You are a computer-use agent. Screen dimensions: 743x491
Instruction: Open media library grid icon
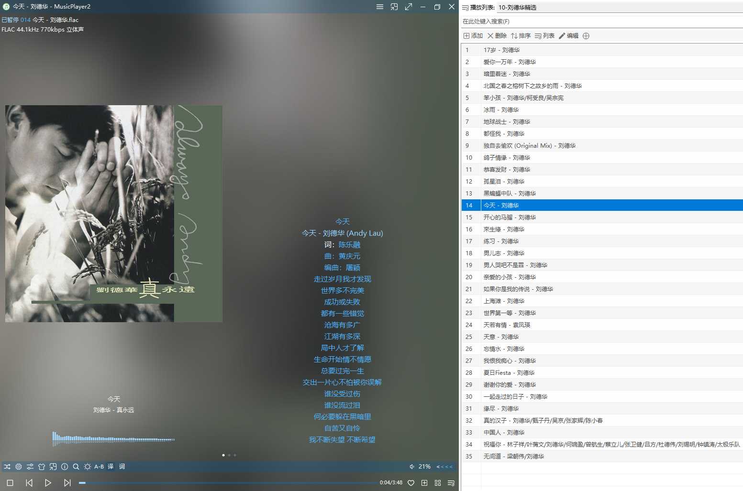pos(438,483)
